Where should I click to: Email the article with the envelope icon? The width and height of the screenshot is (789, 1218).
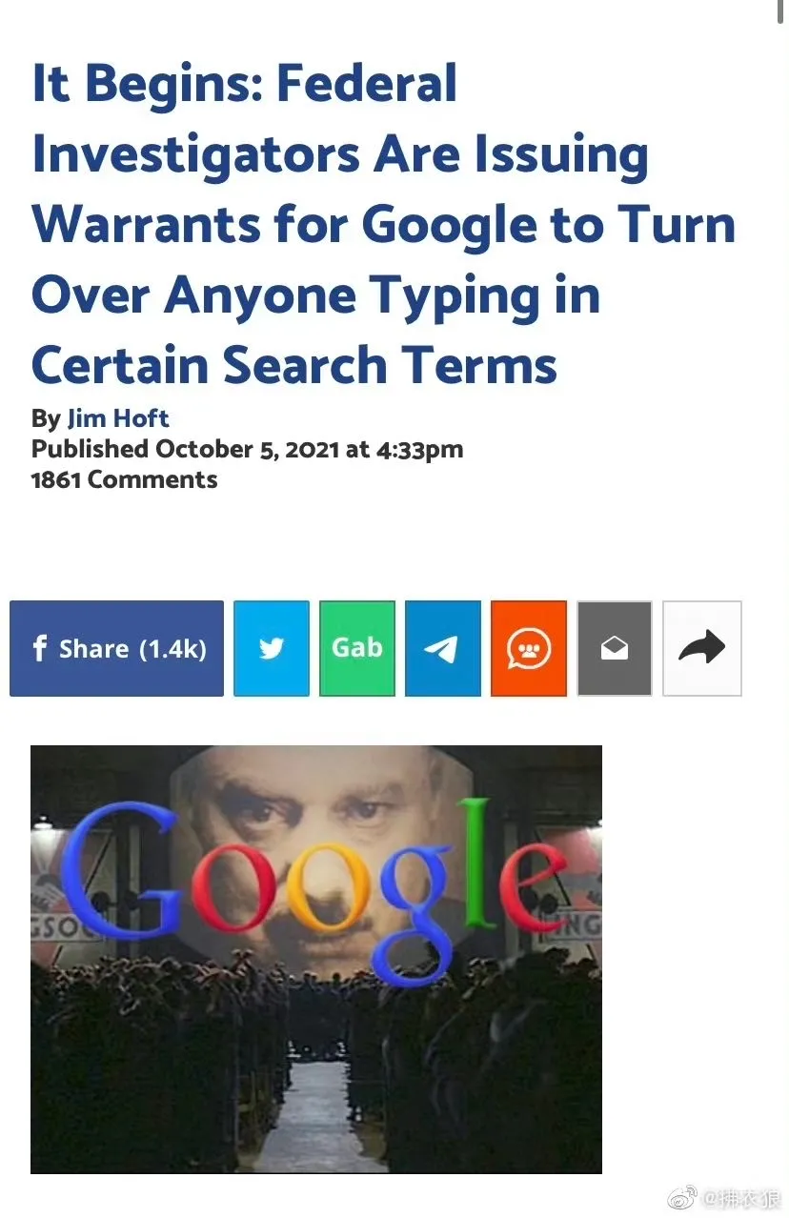[x=615, y=648]
